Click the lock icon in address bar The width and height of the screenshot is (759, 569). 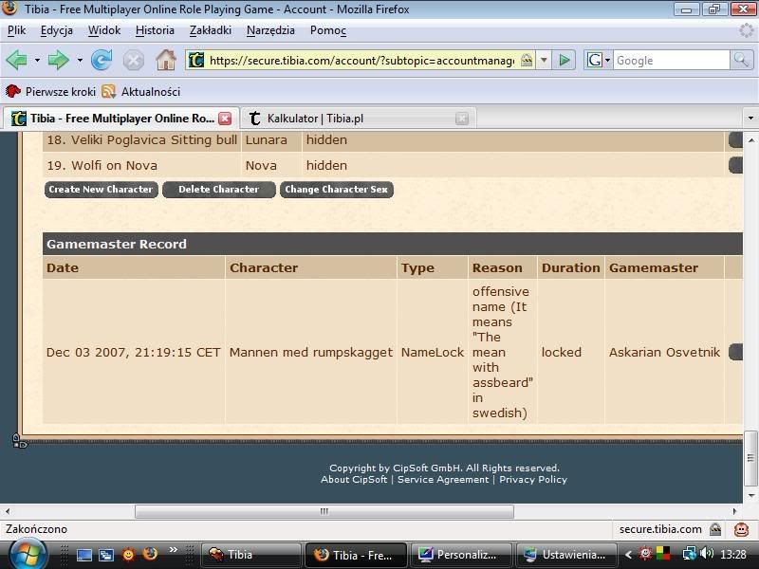(527, 61)
